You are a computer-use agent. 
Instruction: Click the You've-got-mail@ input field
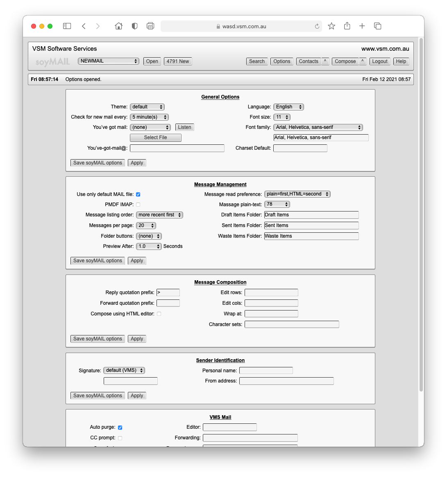[x=177, y=148]
